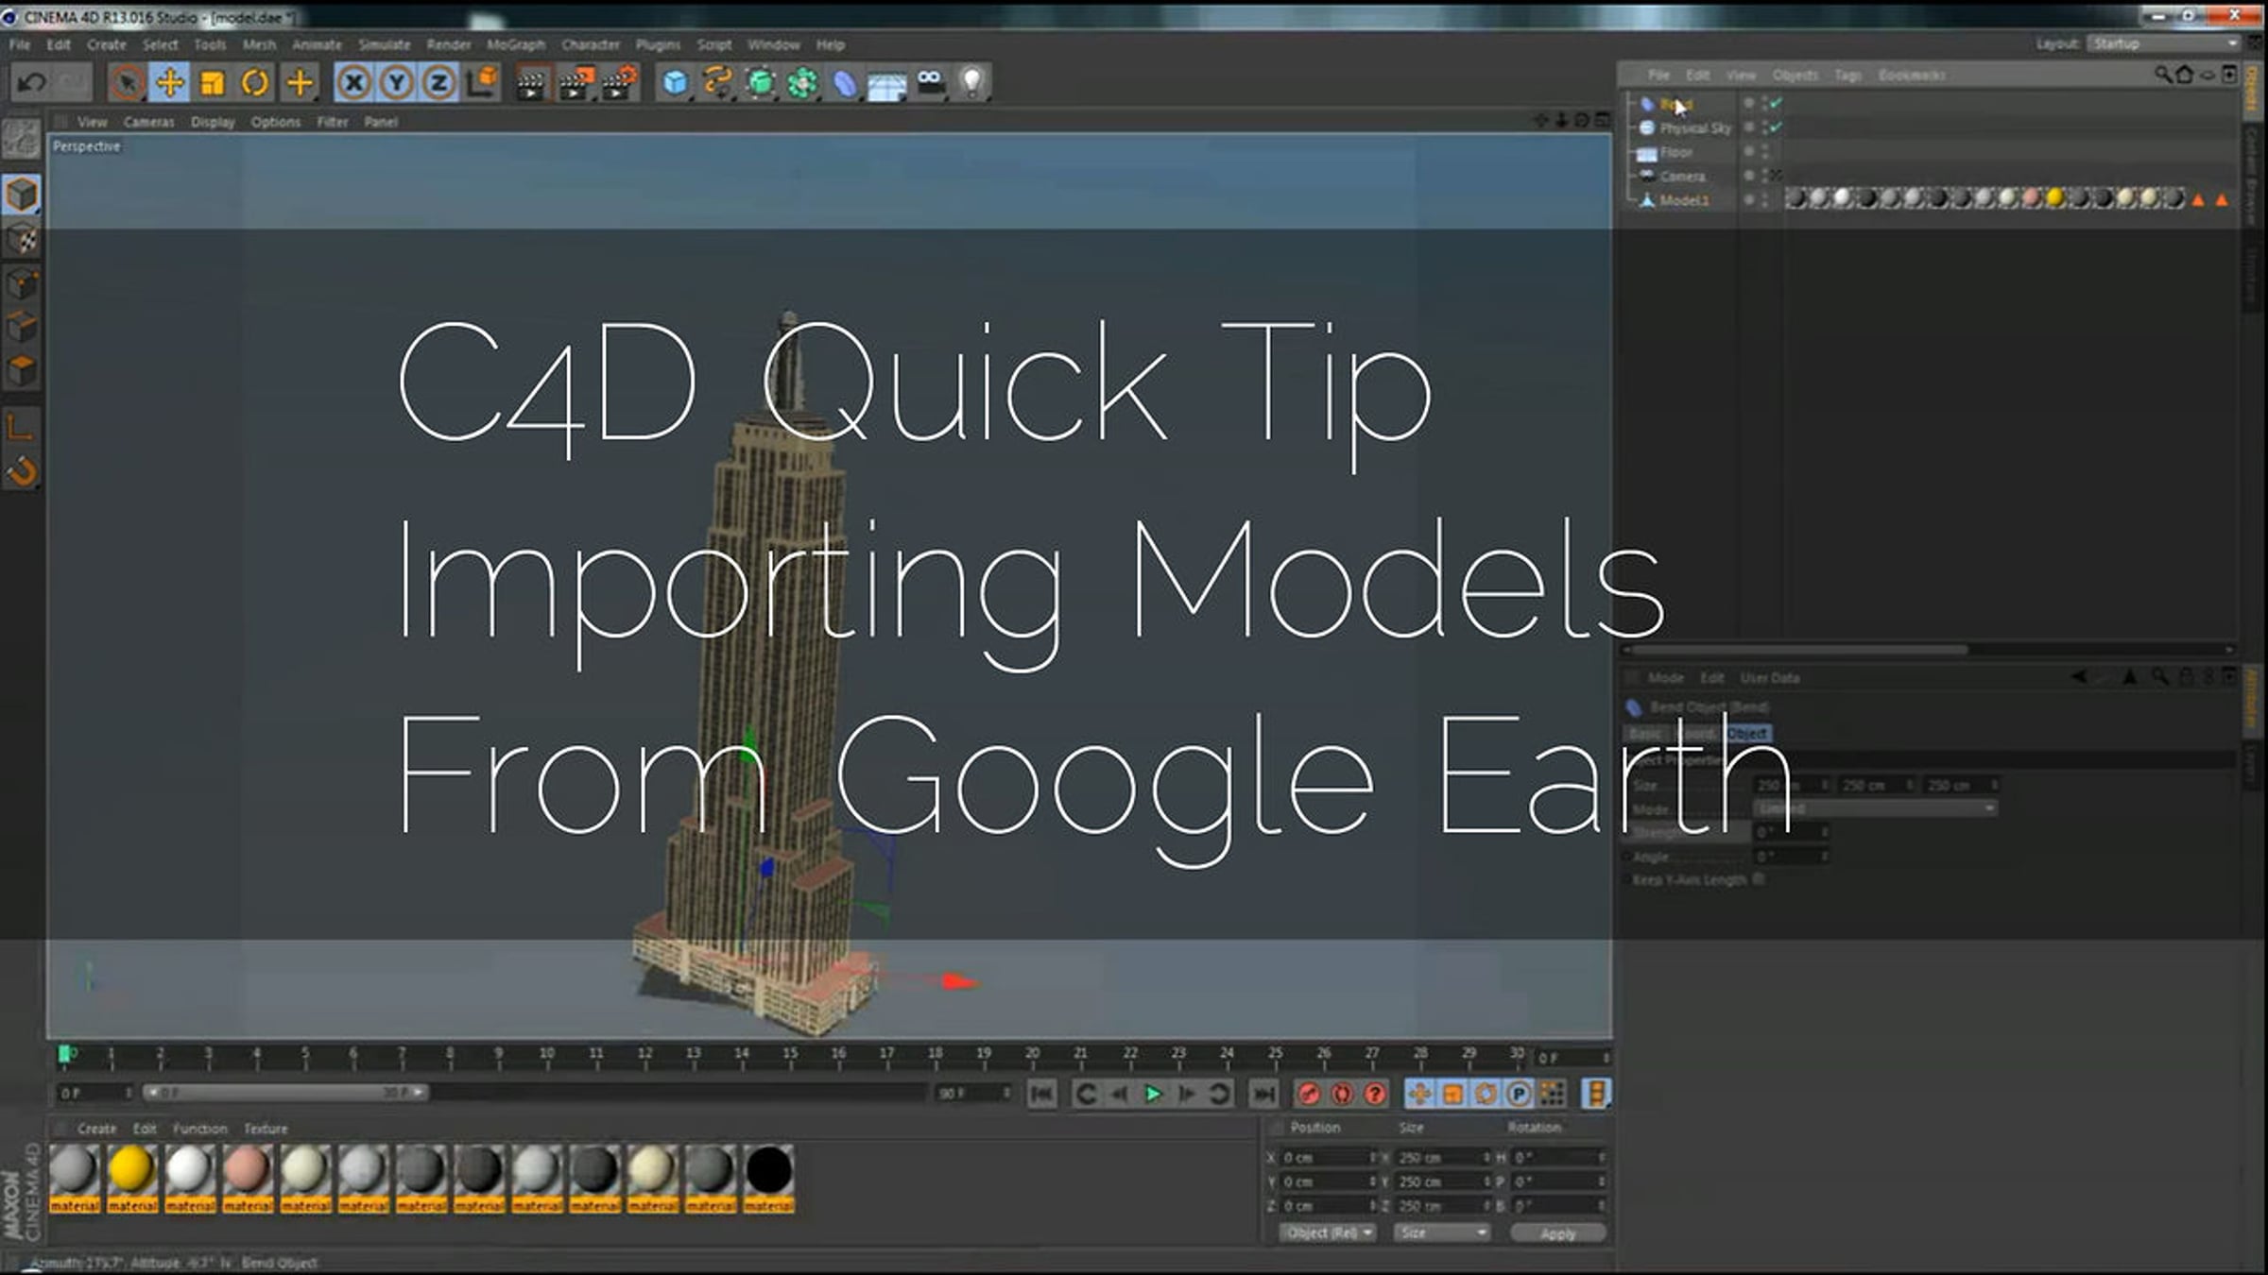Open the Simulate menu

(385, 44)
